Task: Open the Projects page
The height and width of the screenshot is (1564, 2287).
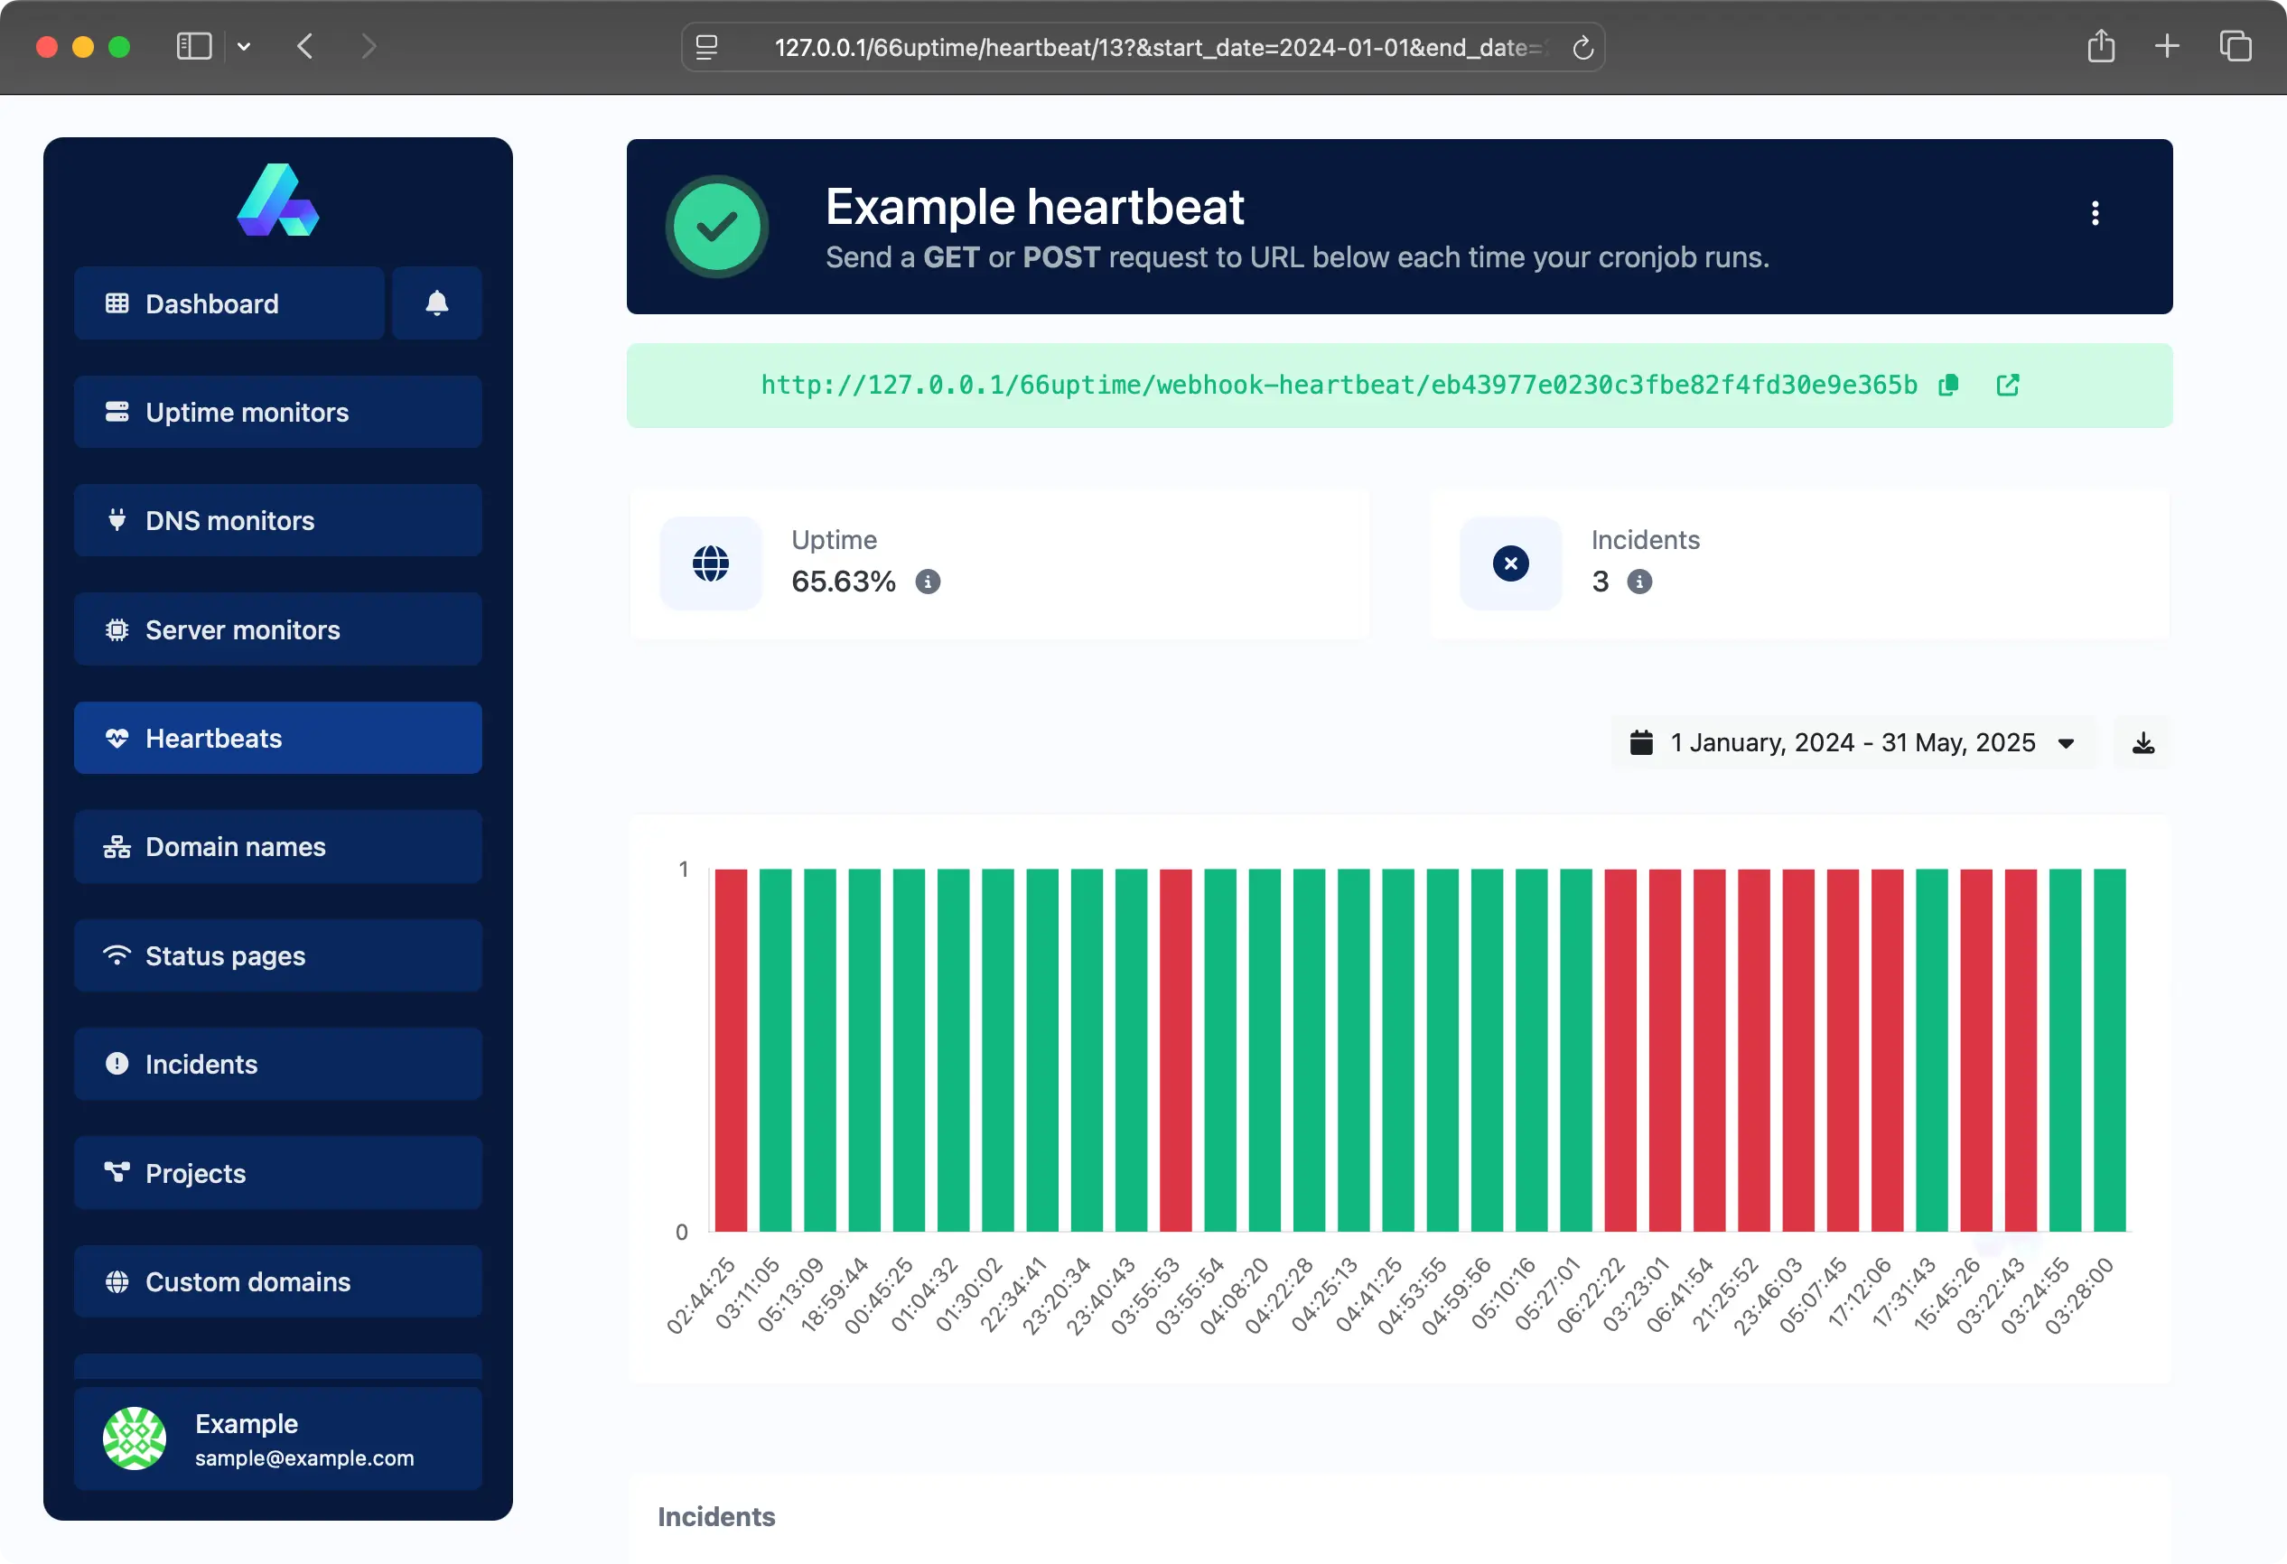Action: point(278,1172)
